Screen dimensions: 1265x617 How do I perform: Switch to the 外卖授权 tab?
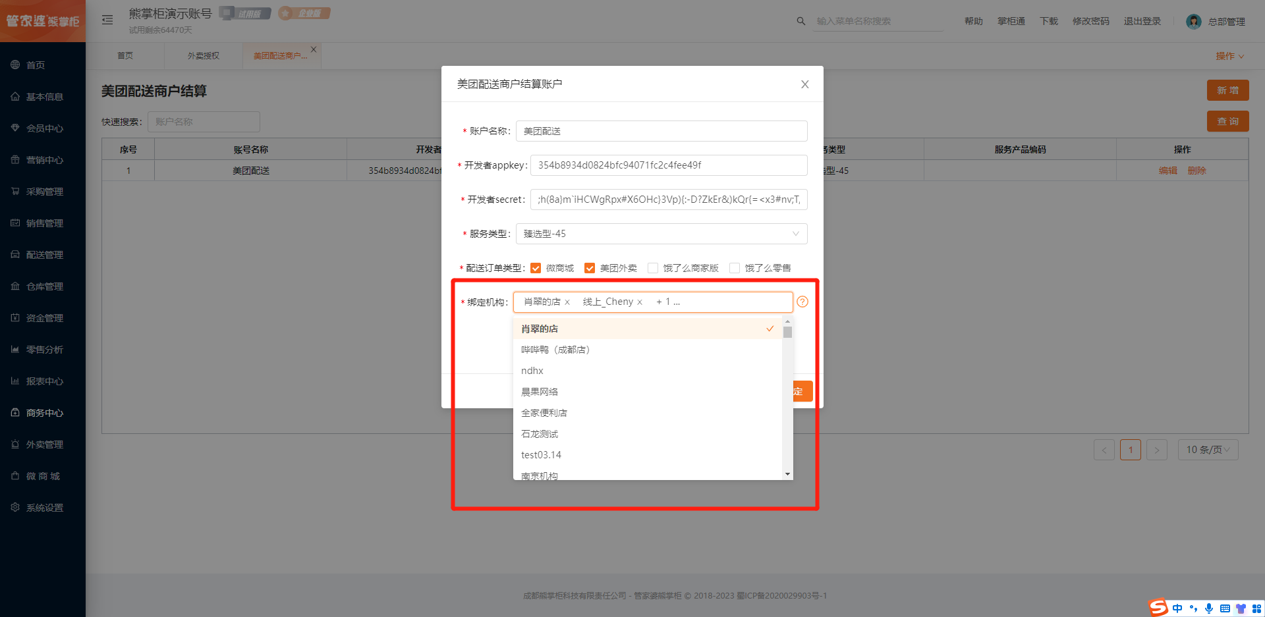point(204,56)
